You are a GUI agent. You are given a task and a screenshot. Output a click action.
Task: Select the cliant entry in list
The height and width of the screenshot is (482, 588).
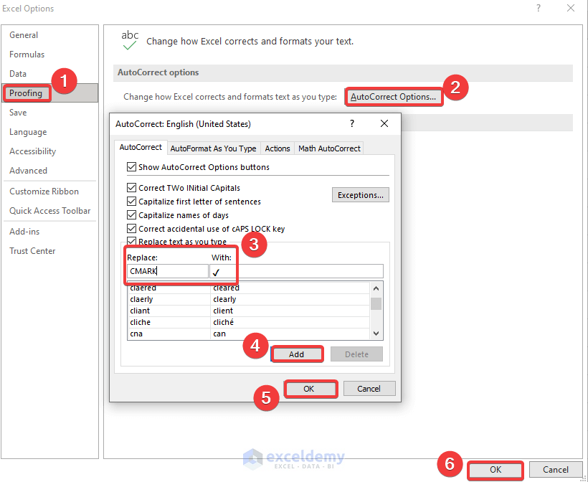tap(140, 311)
